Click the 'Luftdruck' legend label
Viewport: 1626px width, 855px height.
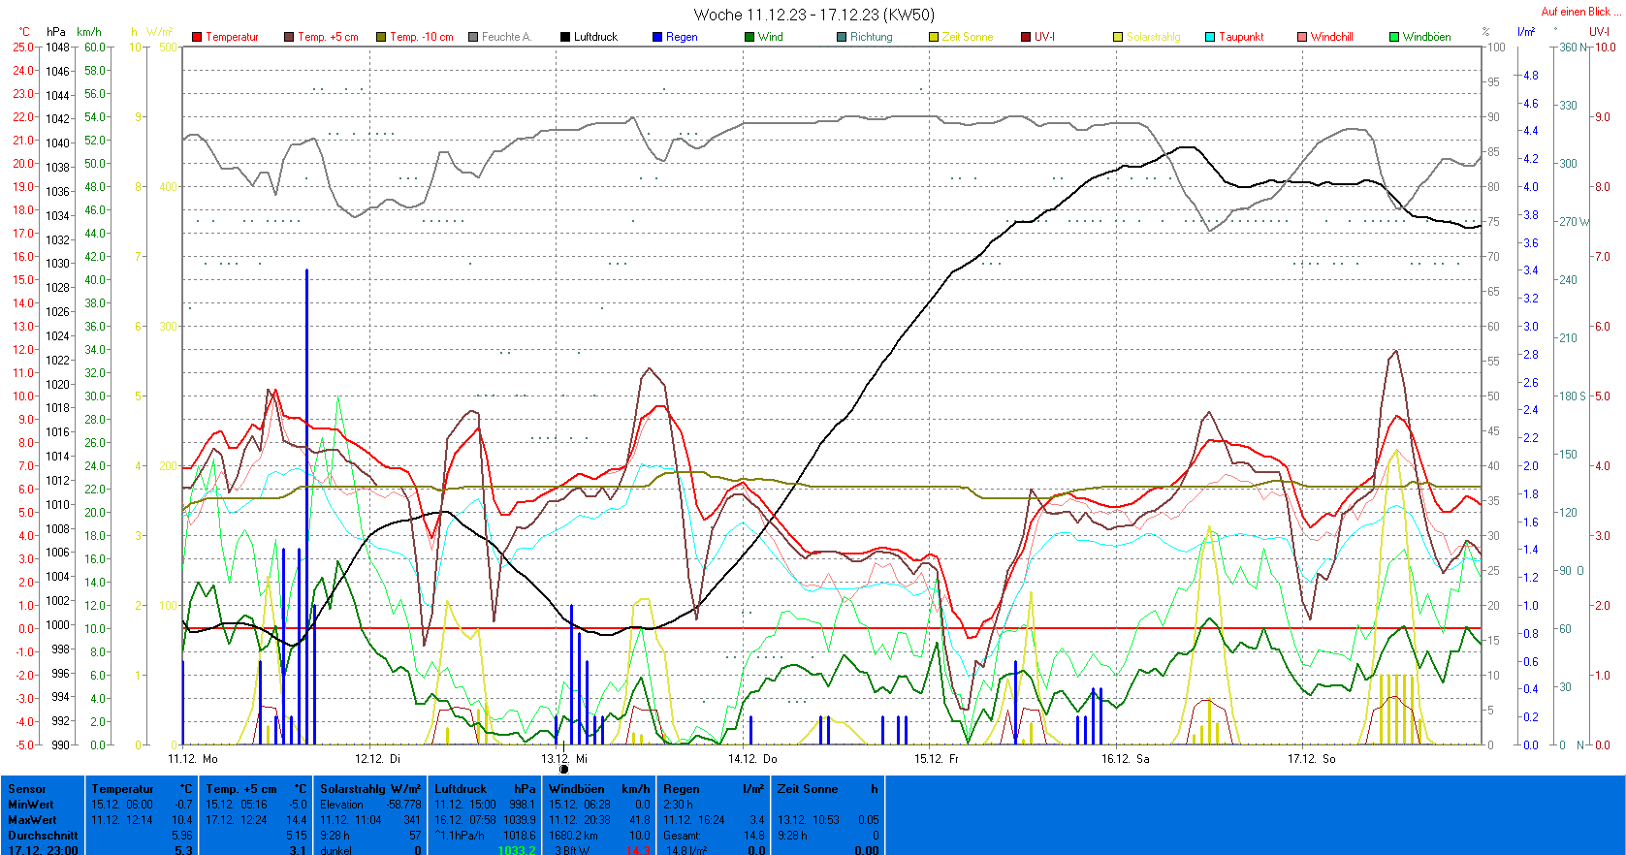coord(595,37)
